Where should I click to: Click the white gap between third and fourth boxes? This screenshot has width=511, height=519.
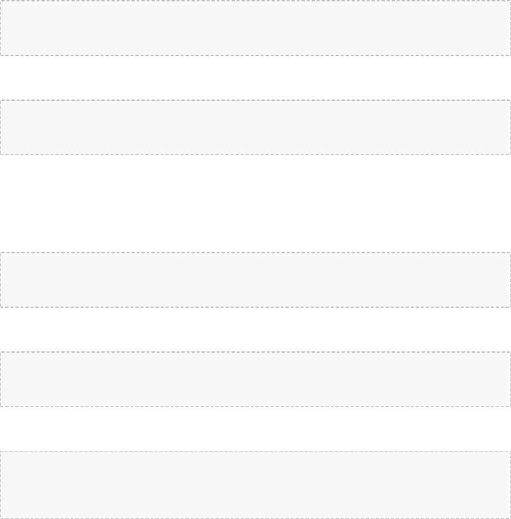tap(255, 330)
